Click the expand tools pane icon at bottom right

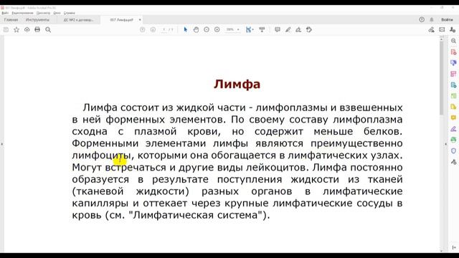[x=453, y=247]
